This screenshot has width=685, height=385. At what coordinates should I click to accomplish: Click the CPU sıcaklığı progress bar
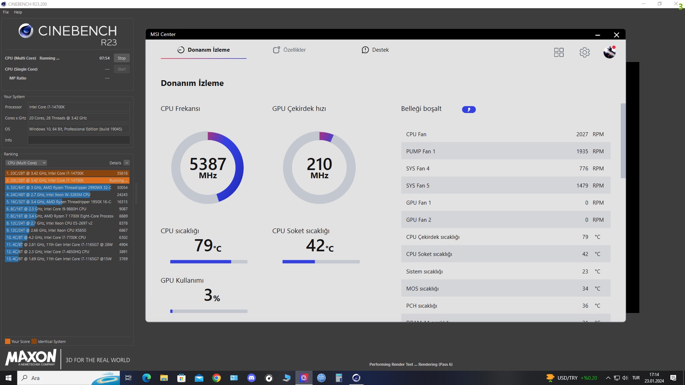click(x=209, y=262)
